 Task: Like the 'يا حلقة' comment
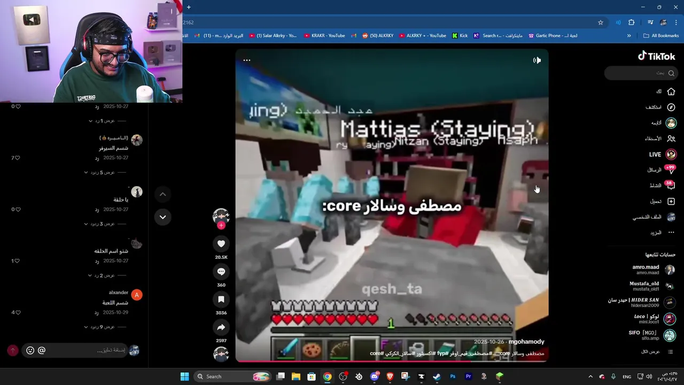18,209
